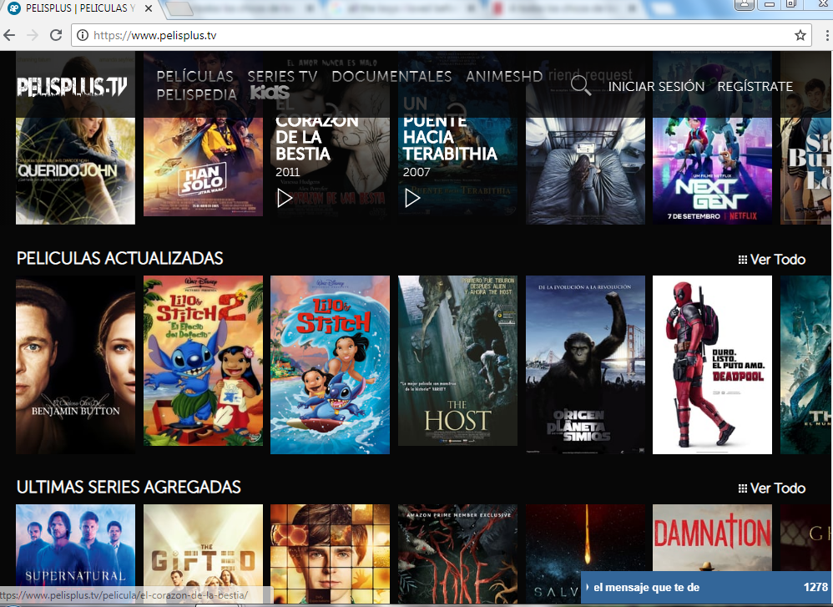Viewport: 833px width, 607px height.
Task: Click Ver Todo for Ultimas Series Agregadas
Action: click(x=777, y=488)
